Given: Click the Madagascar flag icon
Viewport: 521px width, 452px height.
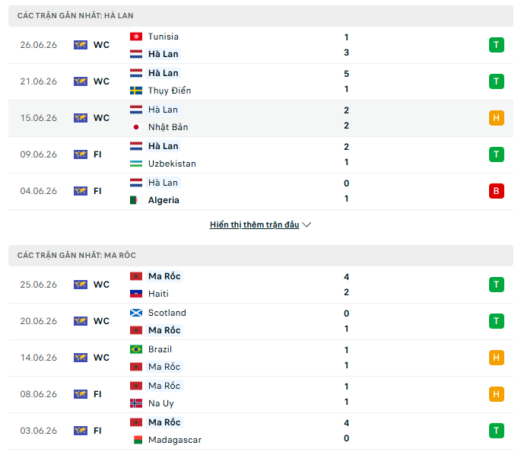Looking at the screenshot, I should pyautogui.click(x=136, y=440).
